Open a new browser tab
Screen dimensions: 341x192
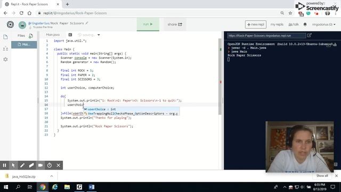click(68, 4)
